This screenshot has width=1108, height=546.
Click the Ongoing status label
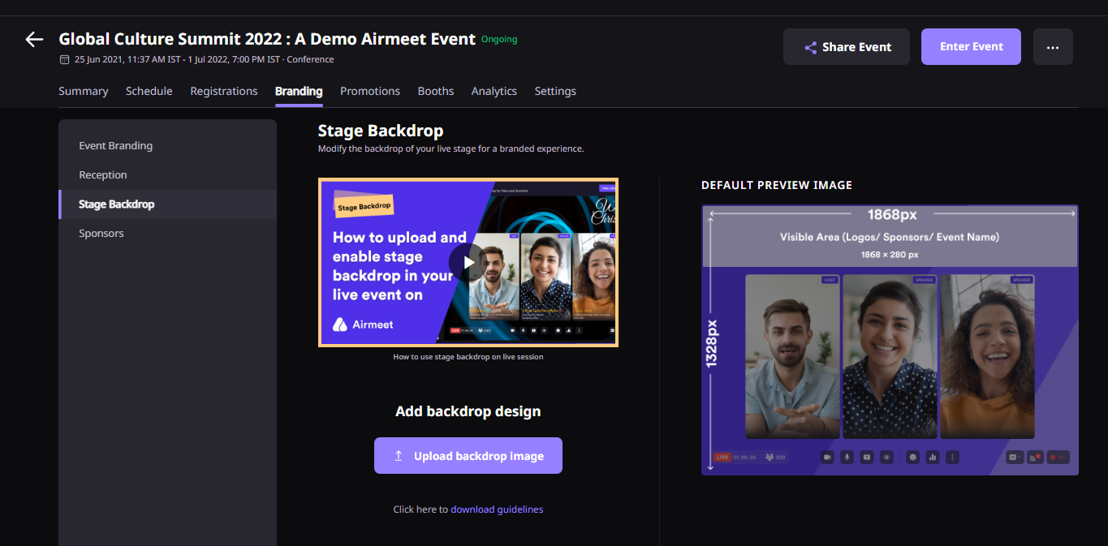(x=499, y=39)
